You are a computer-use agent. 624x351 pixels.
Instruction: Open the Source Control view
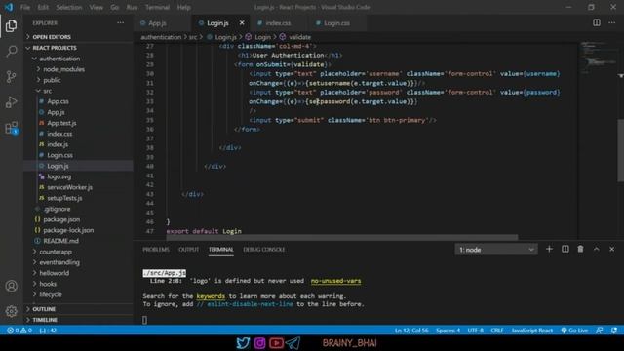11,76
